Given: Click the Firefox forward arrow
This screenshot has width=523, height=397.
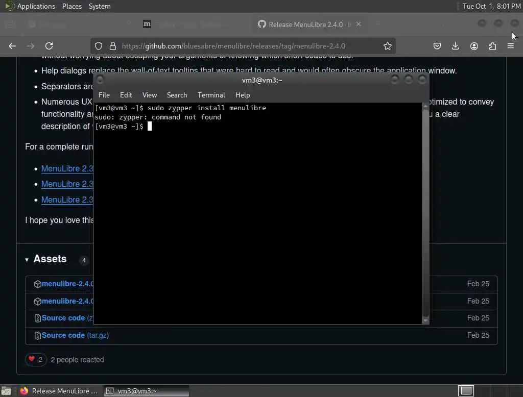Looking at the screenshot, I should pos(31,46).
